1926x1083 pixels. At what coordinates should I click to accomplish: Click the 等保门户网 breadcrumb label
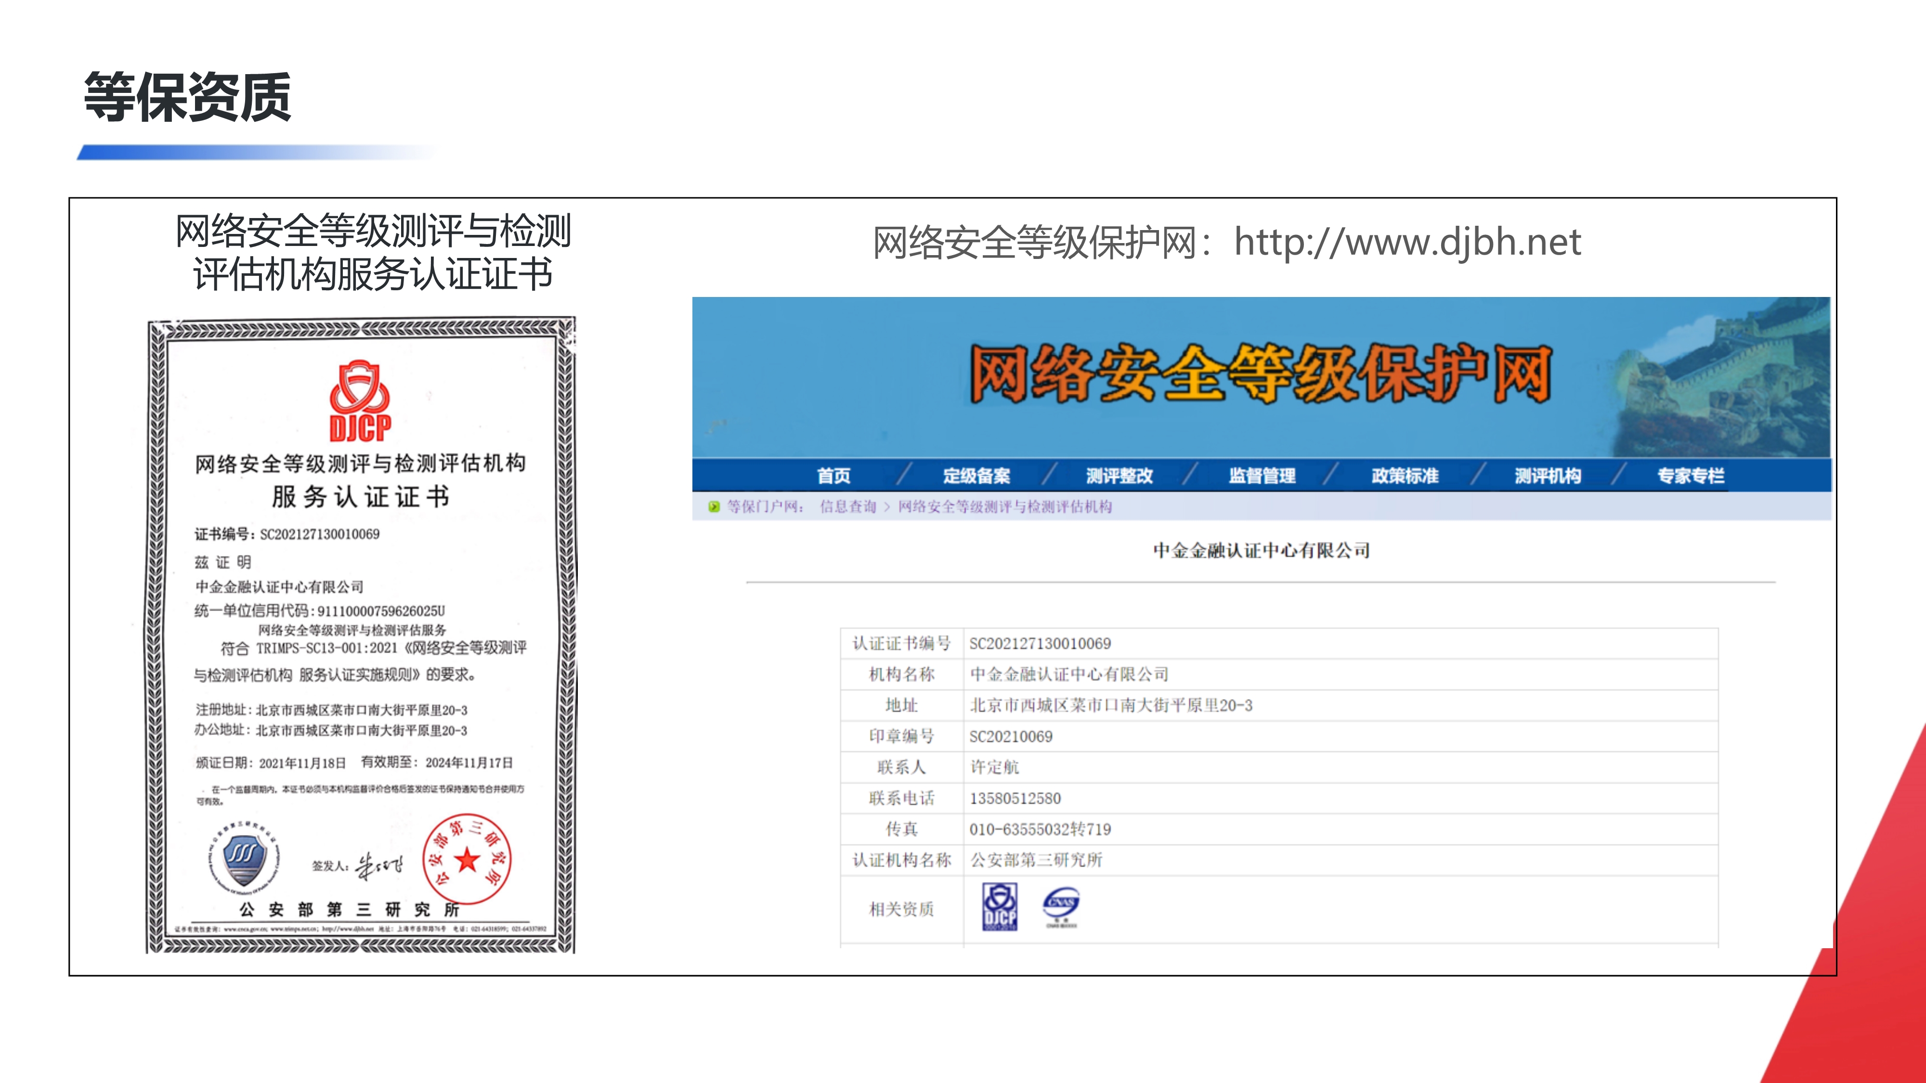click(766, 507)
